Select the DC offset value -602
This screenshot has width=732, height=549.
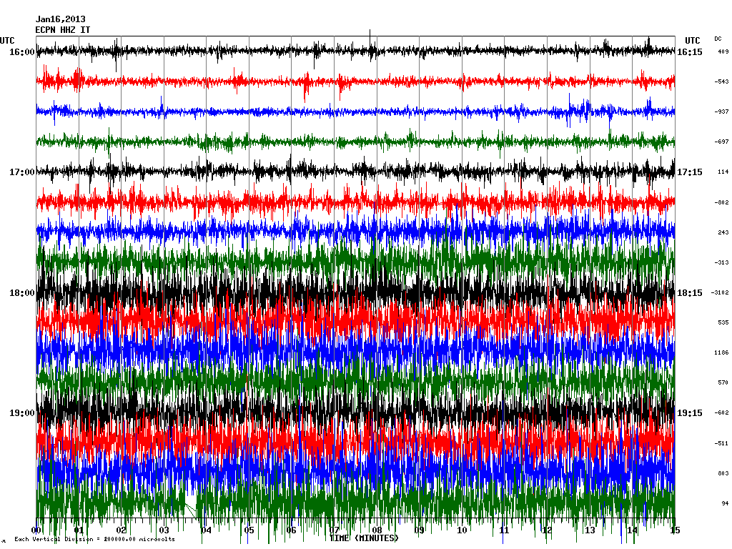click(721, 412)
